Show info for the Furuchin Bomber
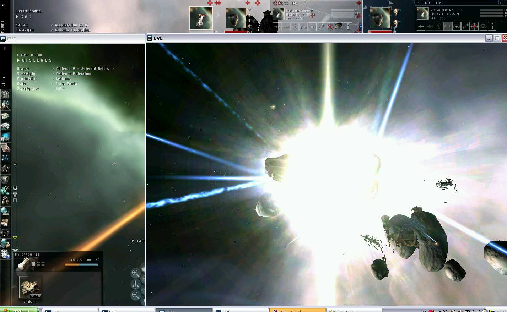Viewport: 507px width, 312px height. click(x=348, y=27)
